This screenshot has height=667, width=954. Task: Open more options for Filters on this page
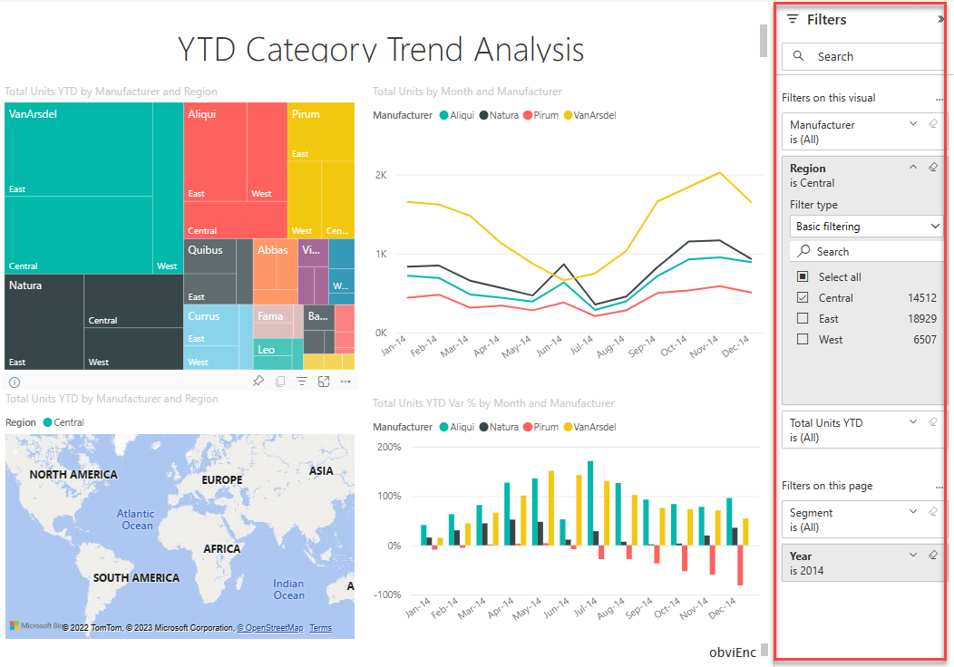(x=939, y=487)
